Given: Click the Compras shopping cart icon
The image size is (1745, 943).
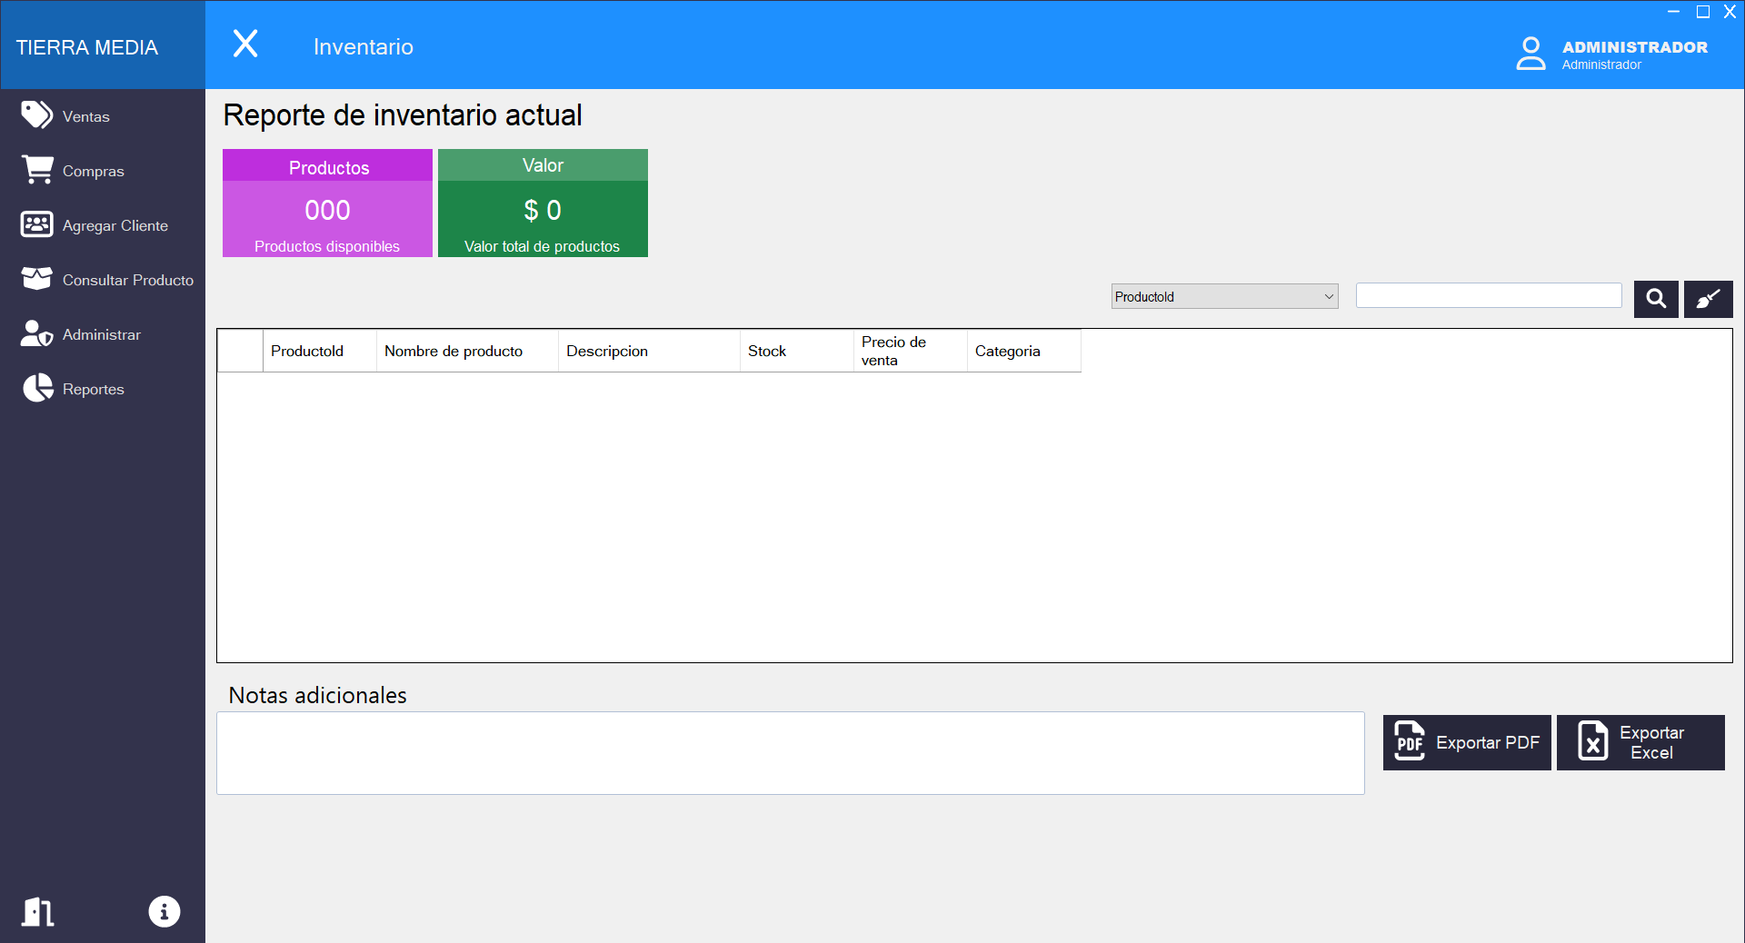Looking at the screenshot, I should 37,170.
